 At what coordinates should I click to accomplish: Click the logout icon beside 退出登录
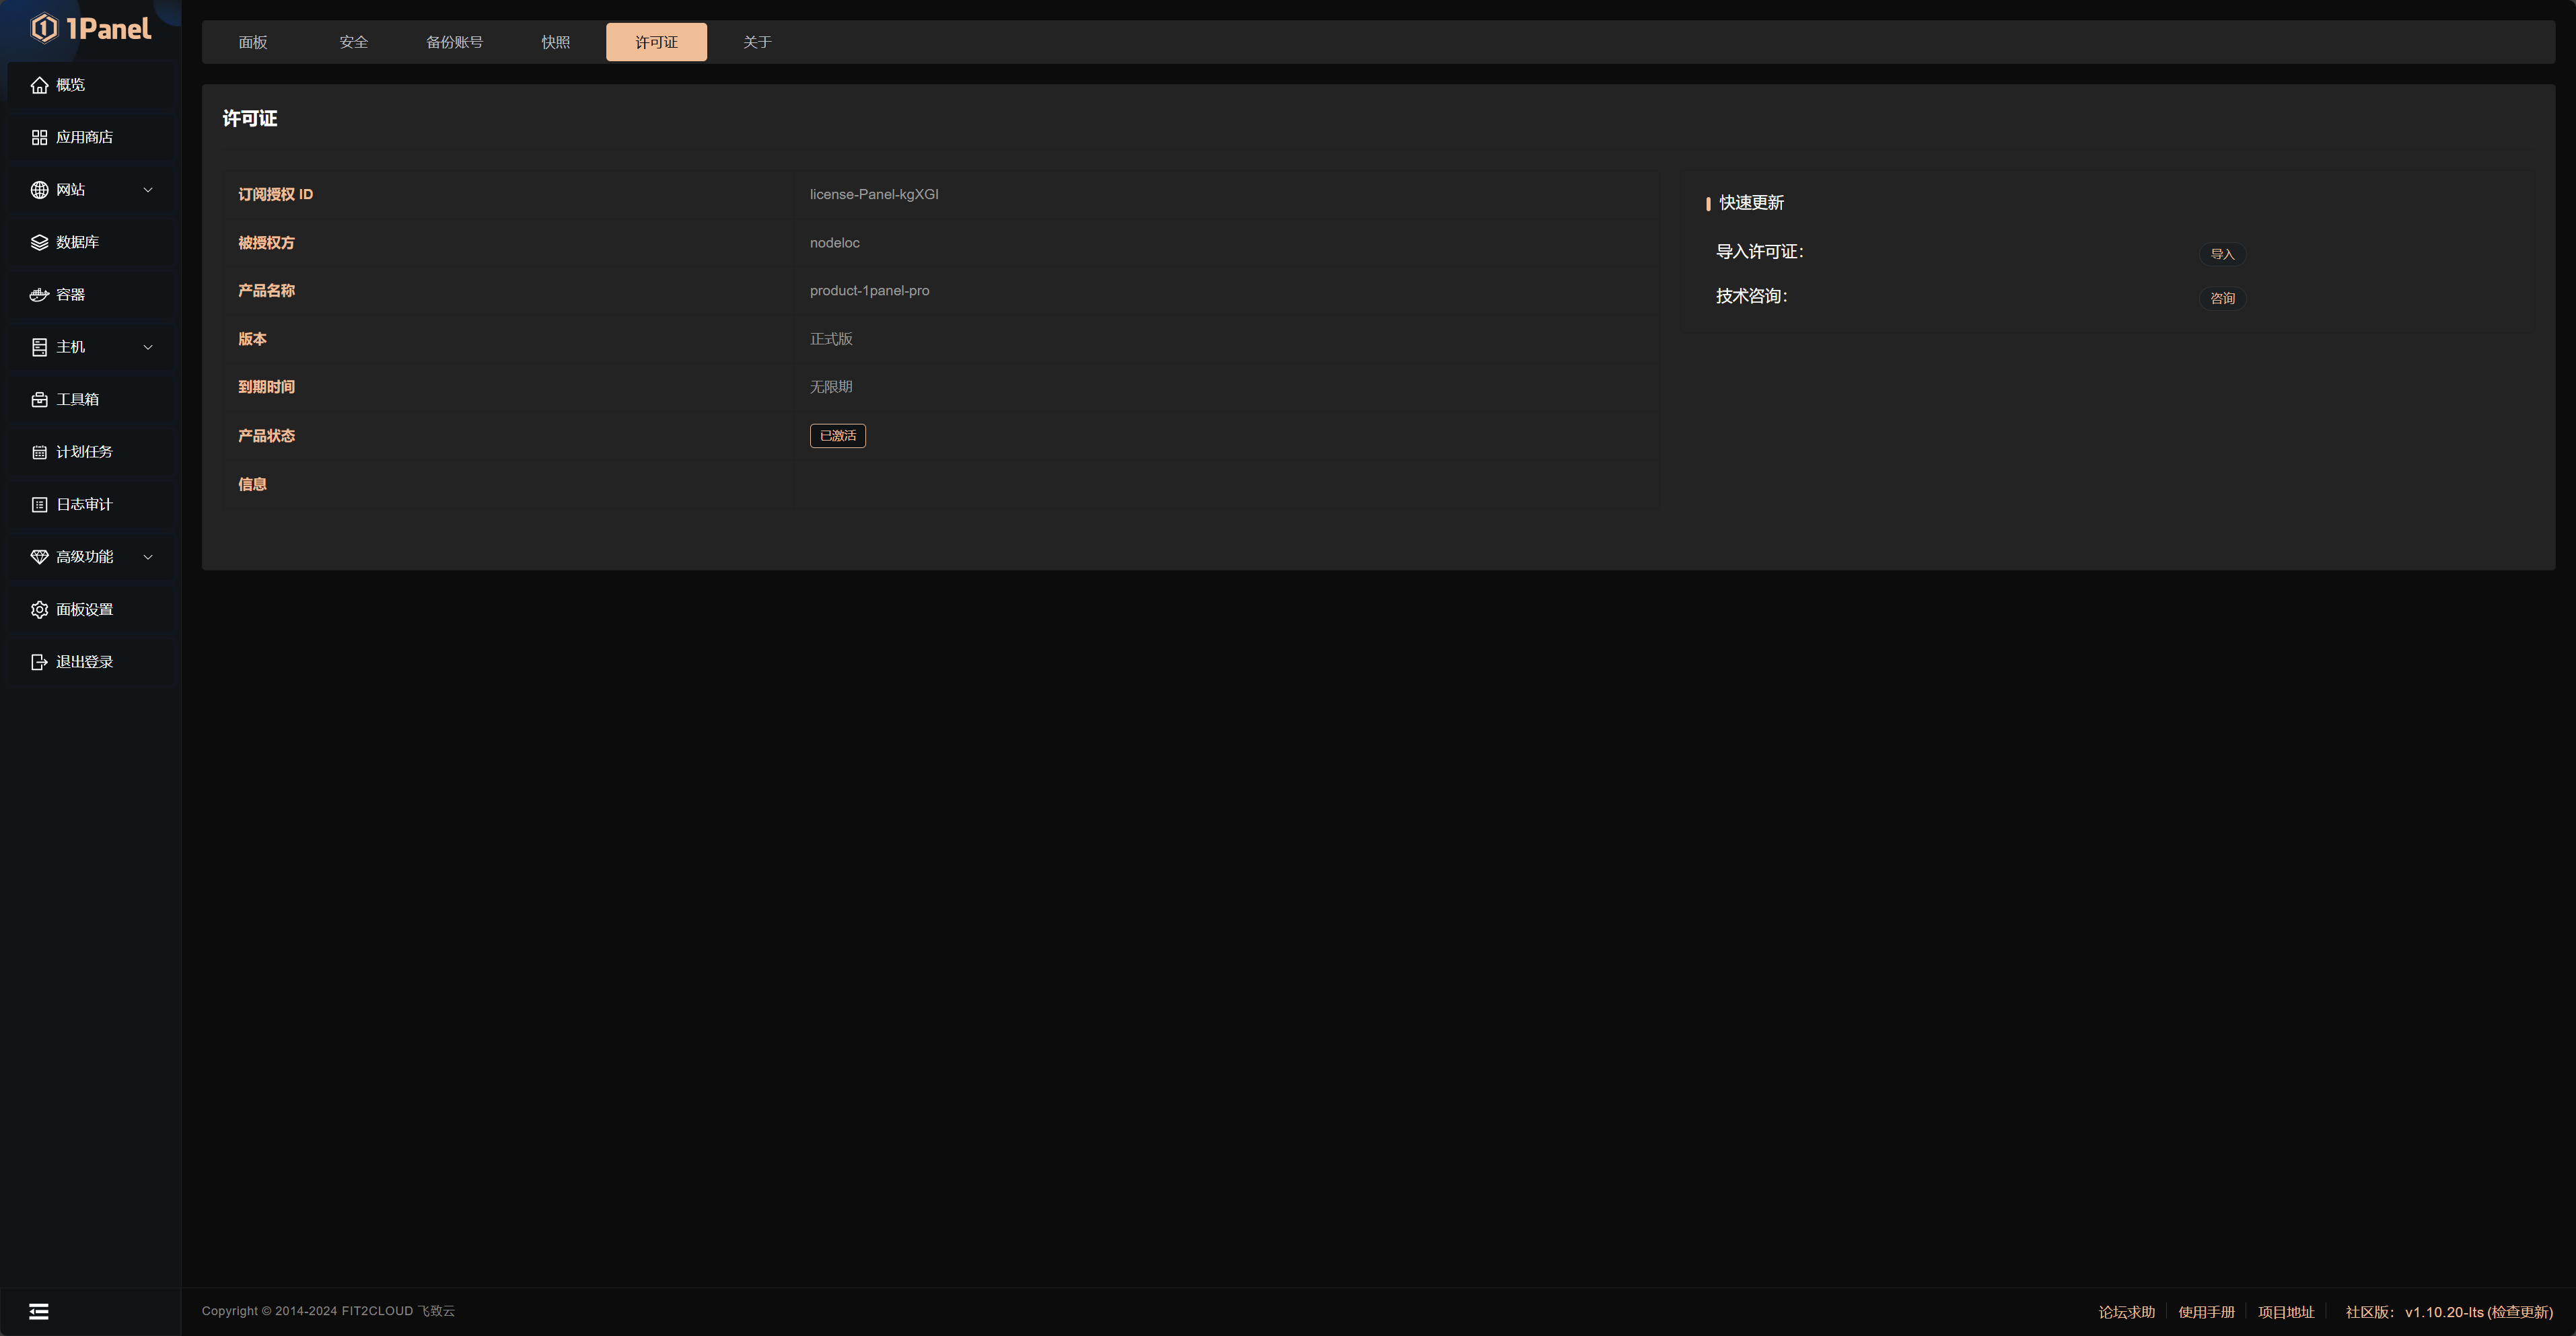[39, 662]
